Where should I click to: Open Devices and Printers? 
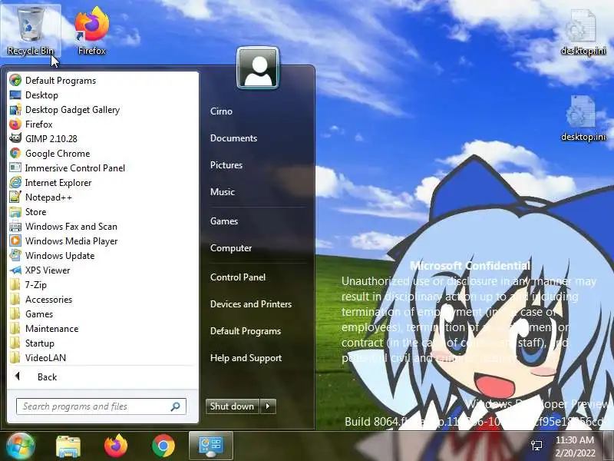pos(251,304)
